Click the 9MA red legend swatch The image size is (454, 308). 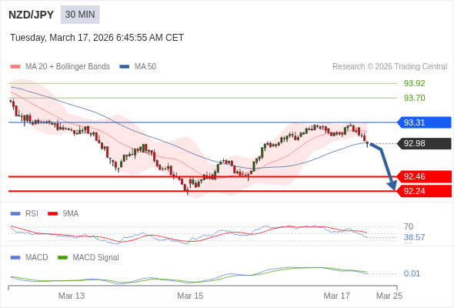point(52,214)
